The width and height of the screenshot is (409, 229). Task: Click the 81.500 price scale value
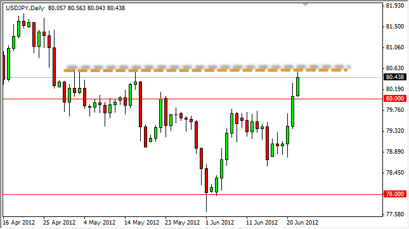(395, 27)
